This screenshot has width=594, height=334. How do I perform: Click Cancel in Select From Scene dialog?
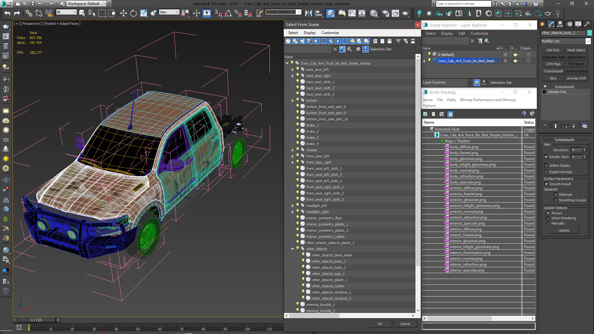[x=405, y=324]
